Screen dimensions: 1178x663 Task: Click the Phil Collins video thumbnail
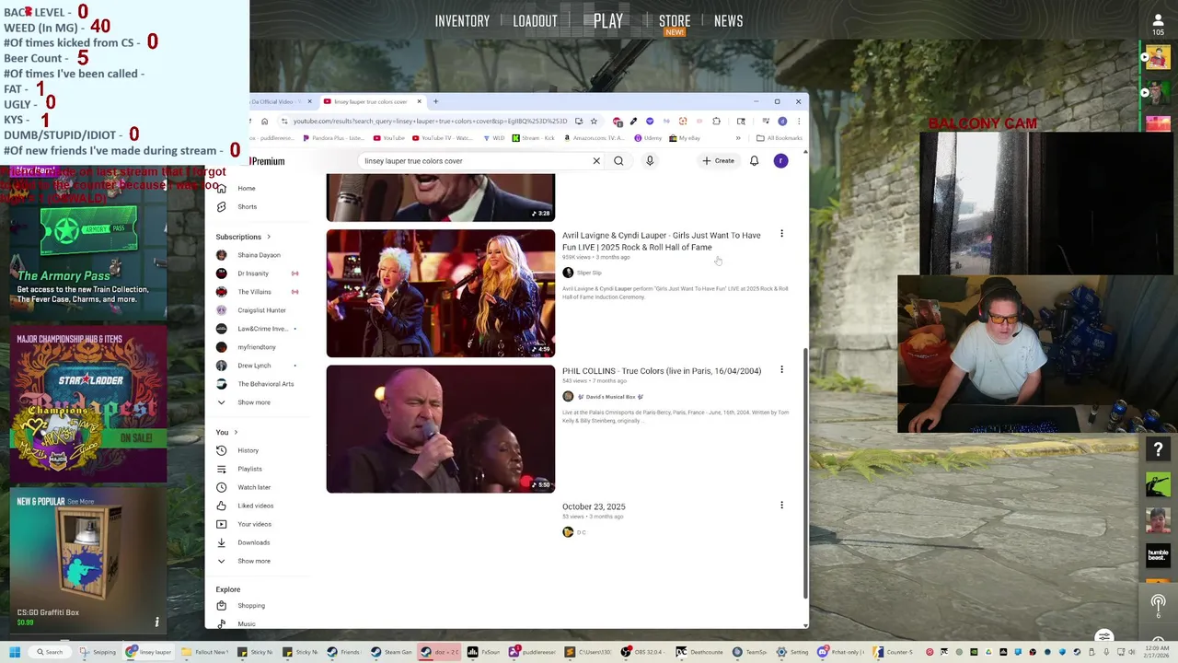(441, 429)
